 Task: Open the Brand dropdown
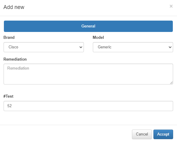pyautogui.click(x=44, y=47)
